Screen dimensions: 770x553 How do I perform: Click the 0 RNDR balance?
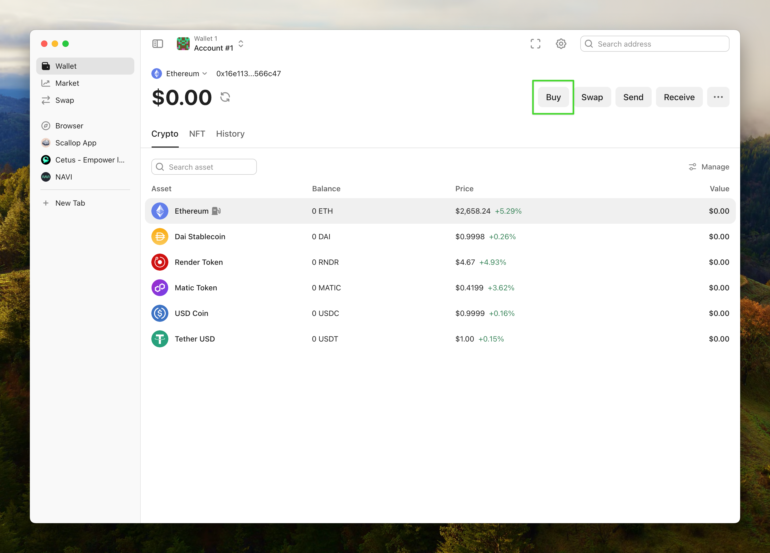[x=325, y=262]
